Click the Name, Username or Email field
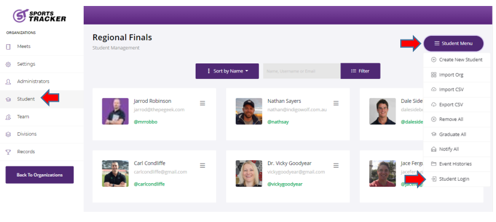496x222 pixels. click(x=302, y=71)
